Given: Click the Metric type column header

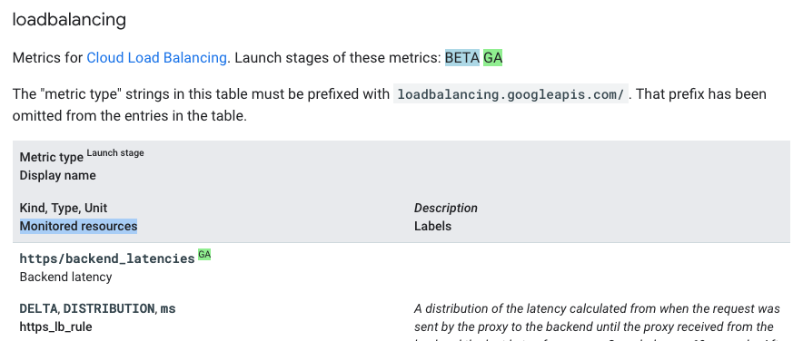Looking at the screenshot, I should coord(51,157).
